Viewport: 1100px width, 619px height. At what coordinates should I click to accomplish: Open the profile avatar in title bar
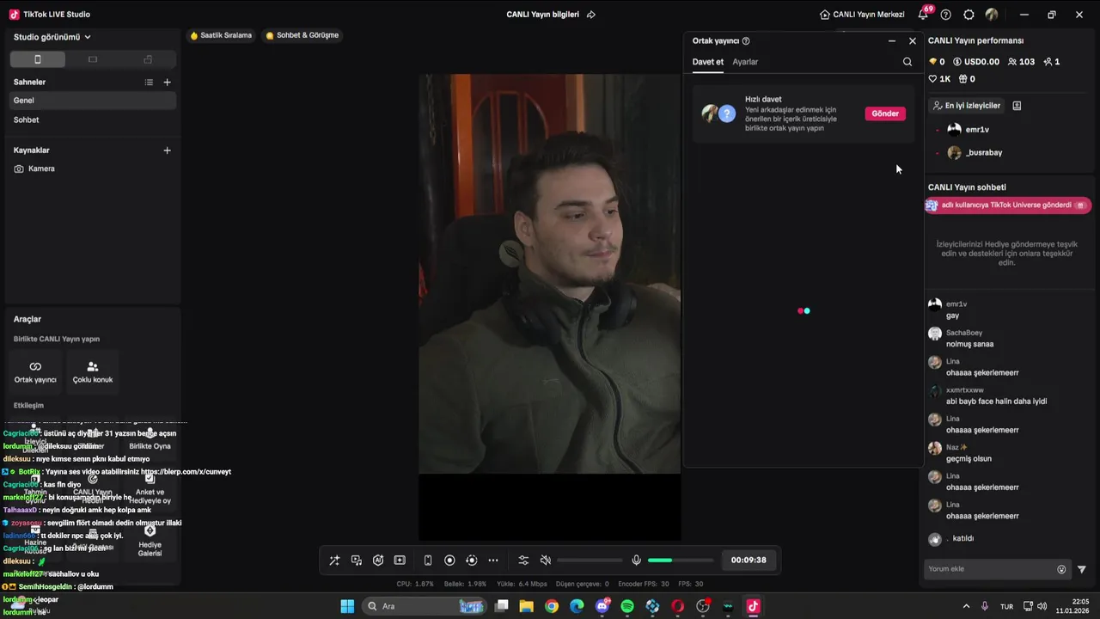click(992, 15)
